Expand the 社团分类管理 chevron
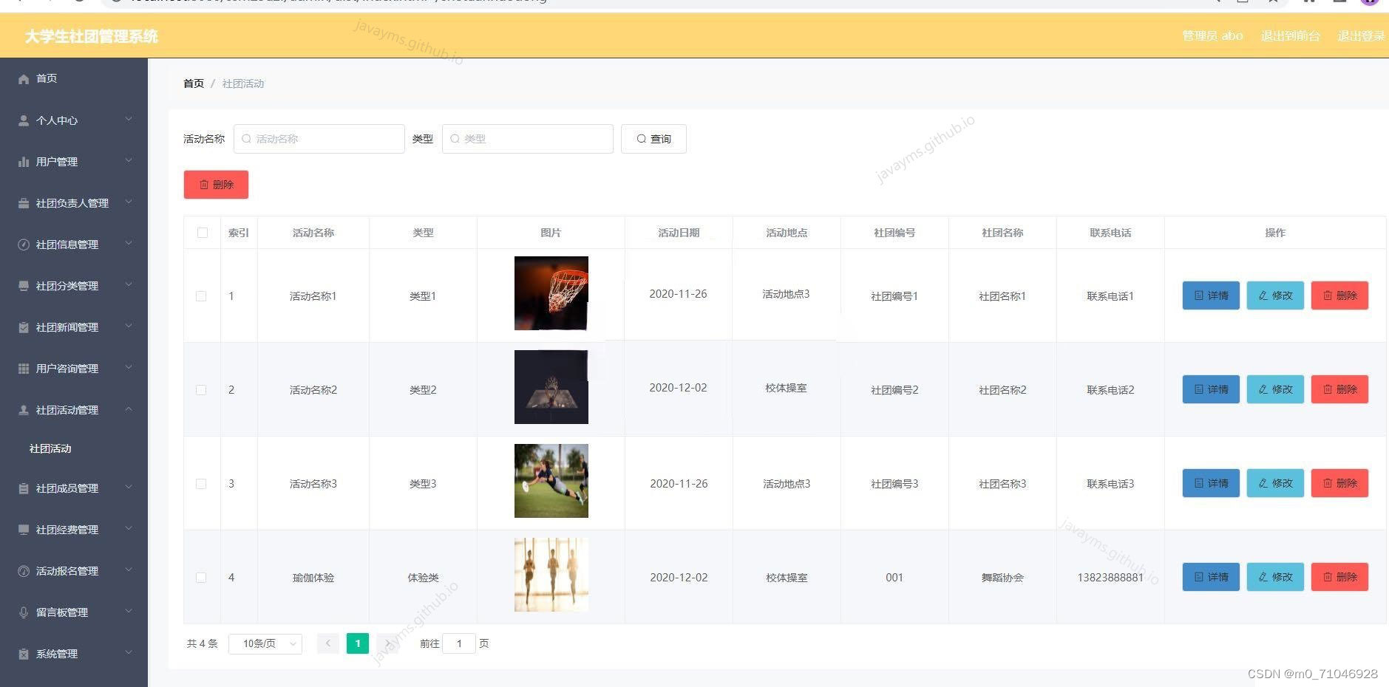1389x687 pixels. 129,284
